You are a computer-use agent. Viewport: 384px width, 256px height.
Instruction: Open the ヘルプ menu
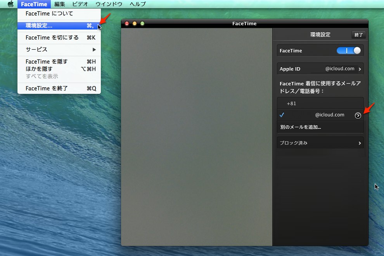138,4
